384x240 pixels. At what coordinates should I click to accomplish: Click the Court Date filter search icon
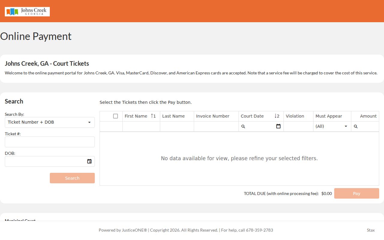tap(243, 127)
